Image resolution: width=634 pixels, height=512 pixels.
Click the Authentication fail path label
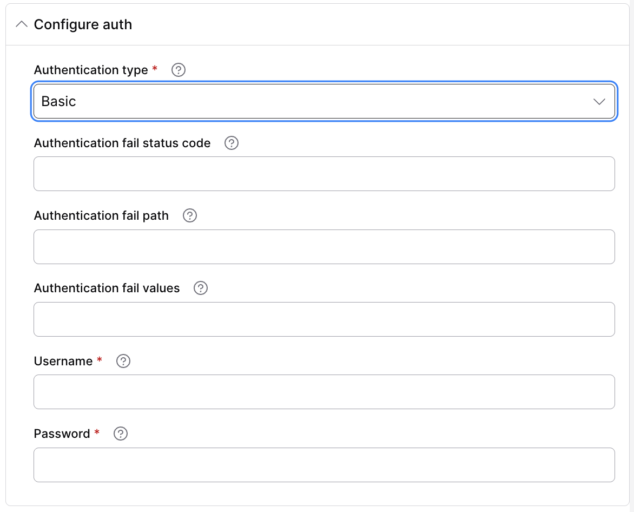click(x=101, y=215)
